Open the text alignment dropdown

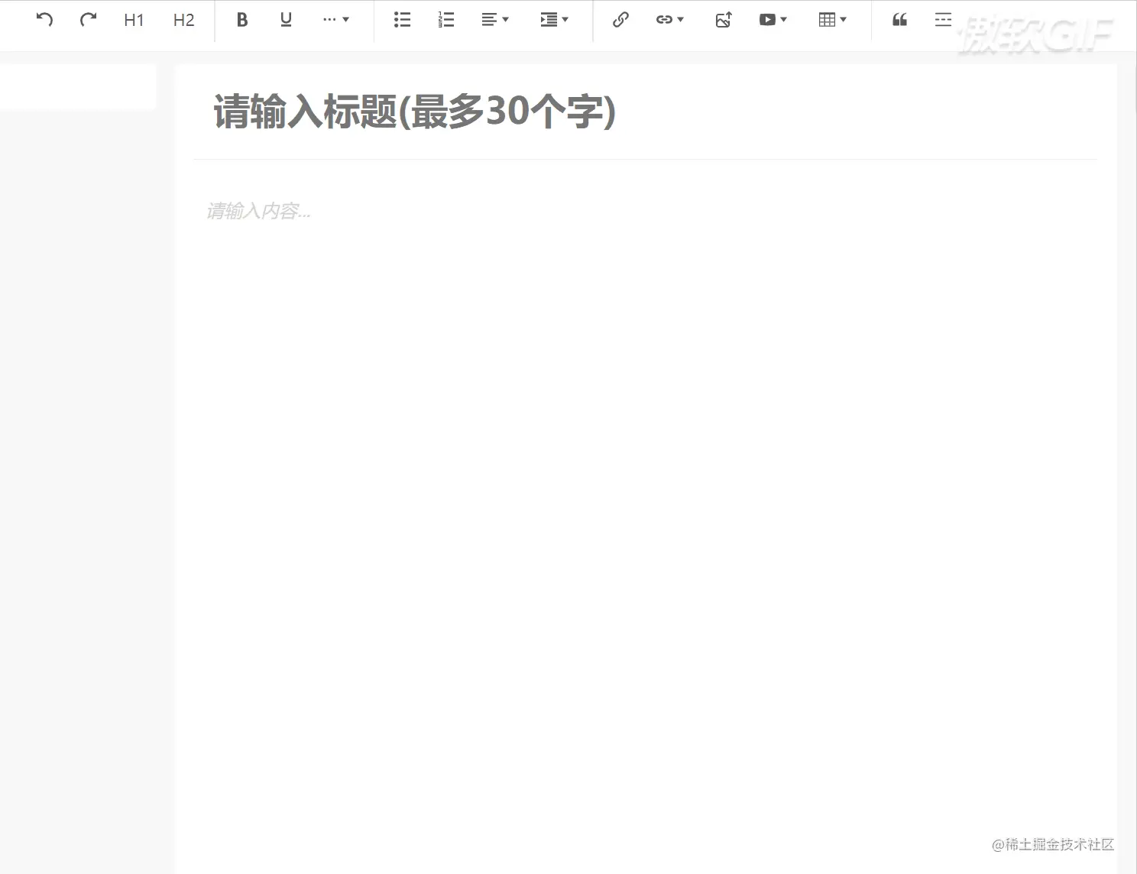[495, 20]
